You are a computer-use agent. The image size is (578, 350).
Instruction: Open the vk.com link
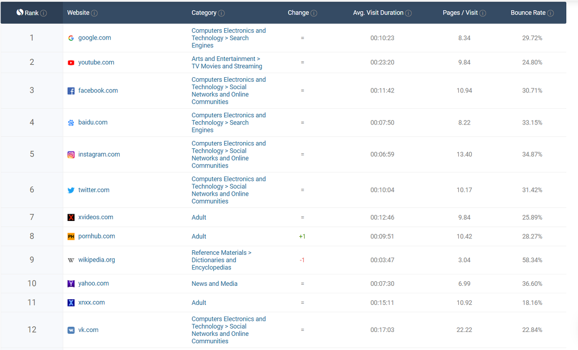click(x=89, y=330)
